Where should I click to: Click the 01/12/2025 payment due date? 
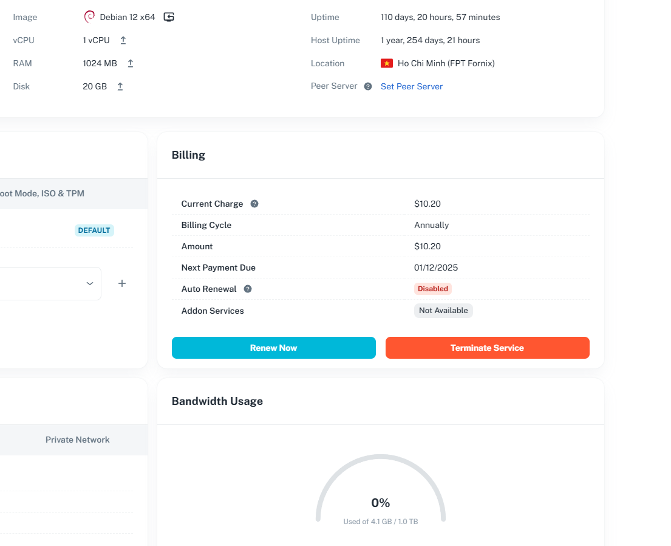point(436,268)
